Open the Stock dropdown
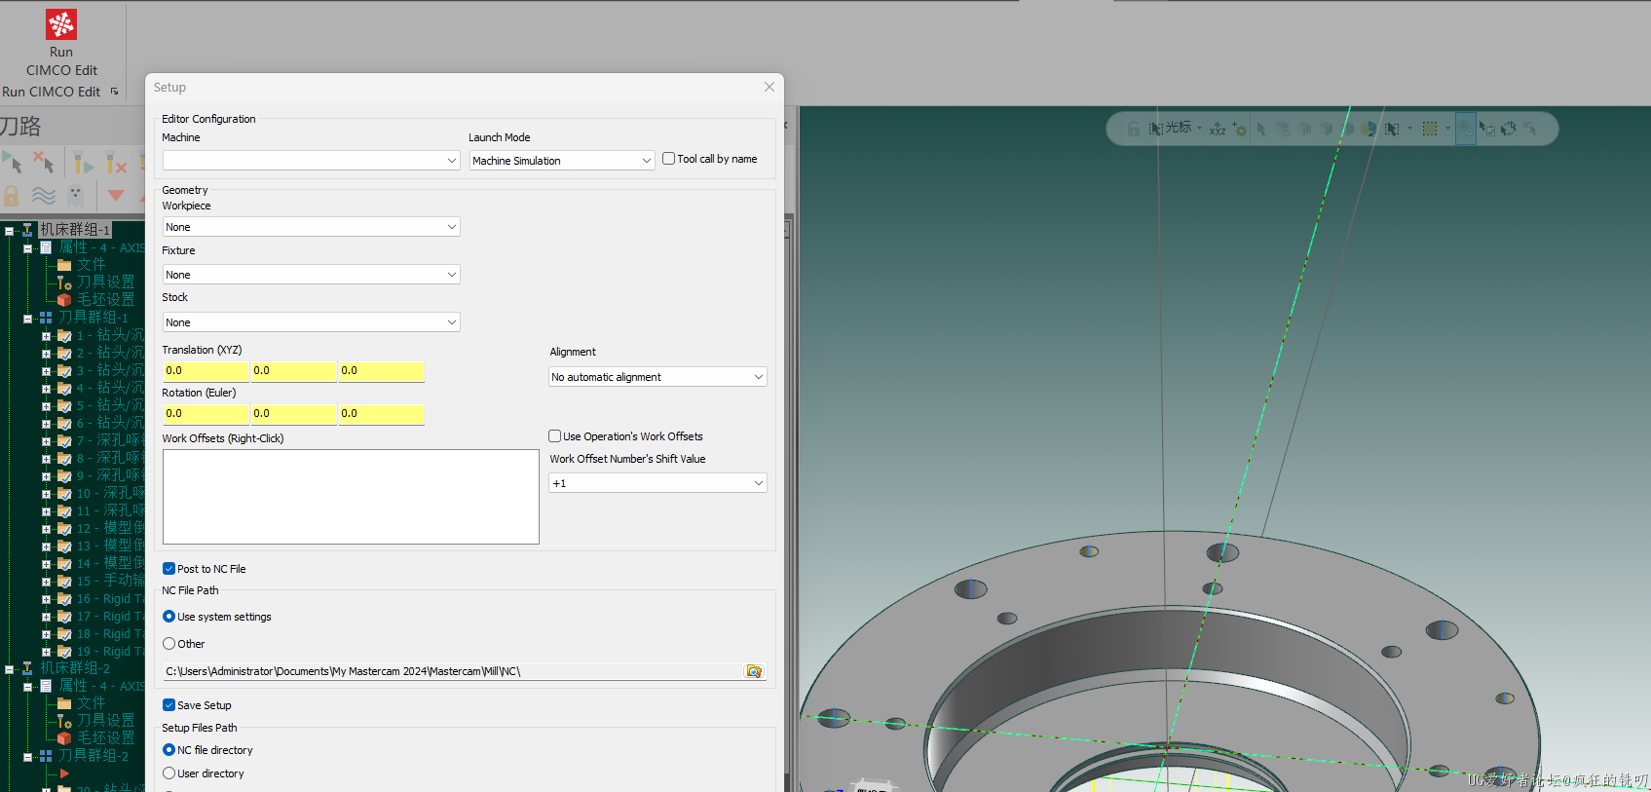Image resolution: width=1651 pixels, height=792 pixels. coord(311,322)
